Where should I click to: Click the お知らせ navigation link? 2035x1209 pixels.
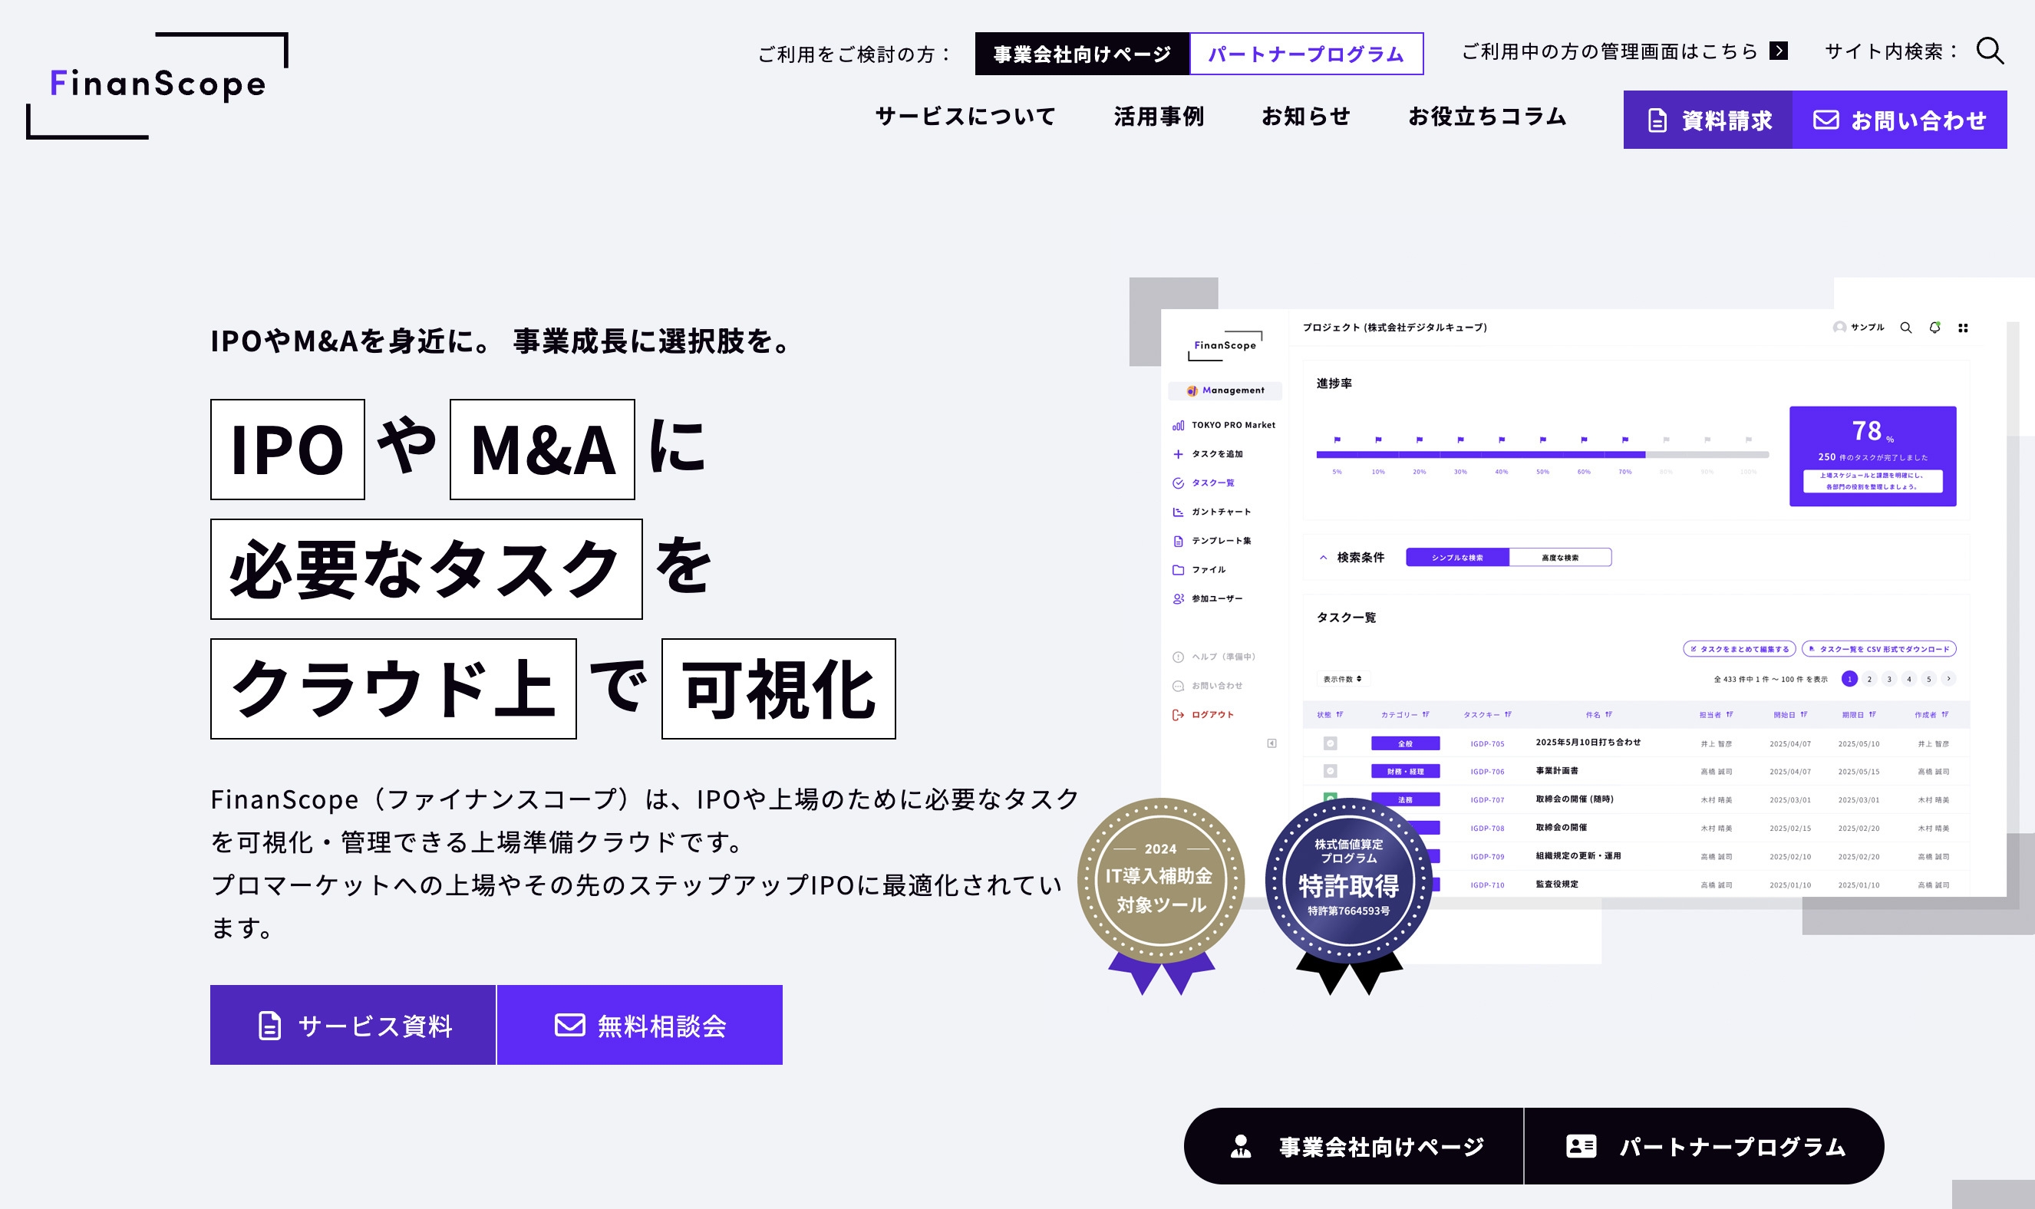point(1306,117)
